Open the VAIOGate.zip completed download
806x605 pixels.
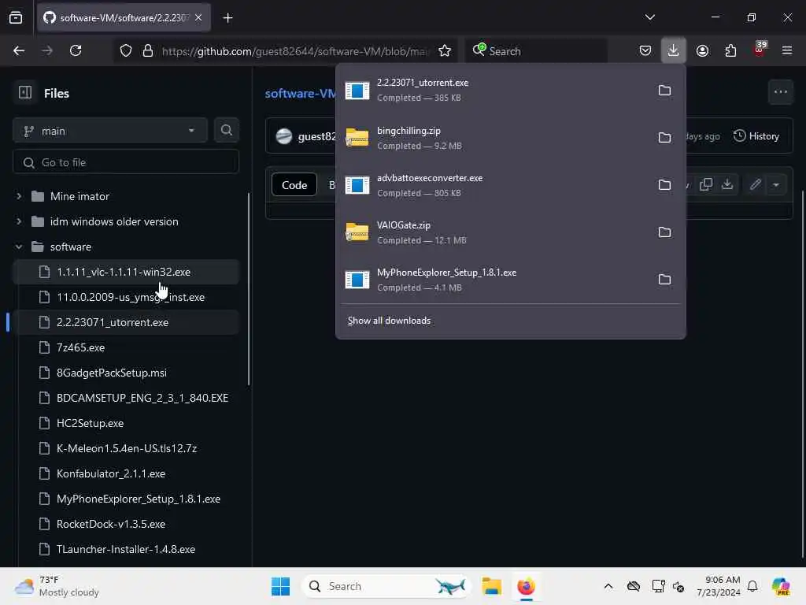tap(494, 232)
